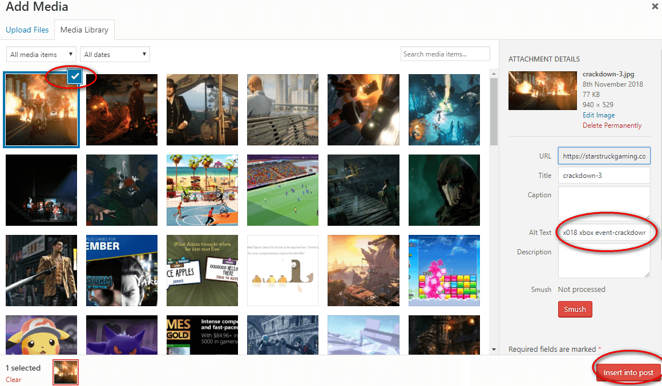Select the hooded masked figure thumbnail
The width and height of the screenshot is (662, 386).
tap(444, 190)
